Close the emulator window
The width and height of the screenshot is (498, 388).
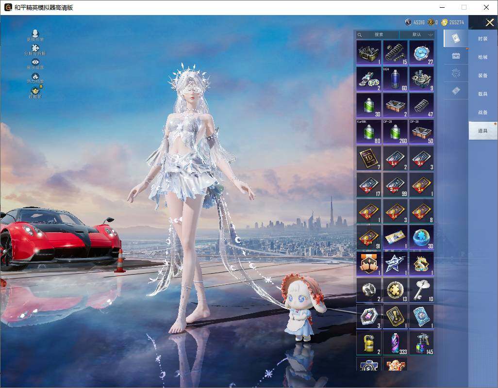486,7
